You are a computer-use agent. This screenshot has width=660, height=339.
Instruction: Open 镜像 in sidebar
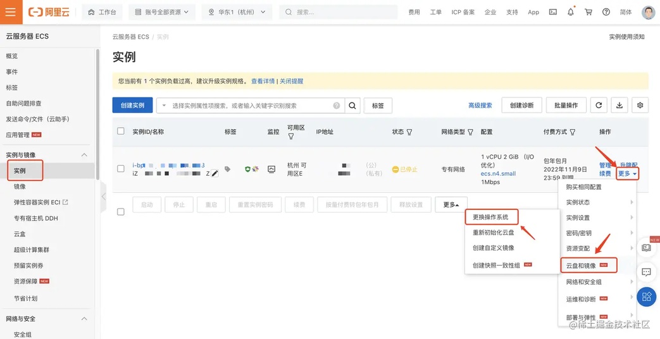(20, 187)
